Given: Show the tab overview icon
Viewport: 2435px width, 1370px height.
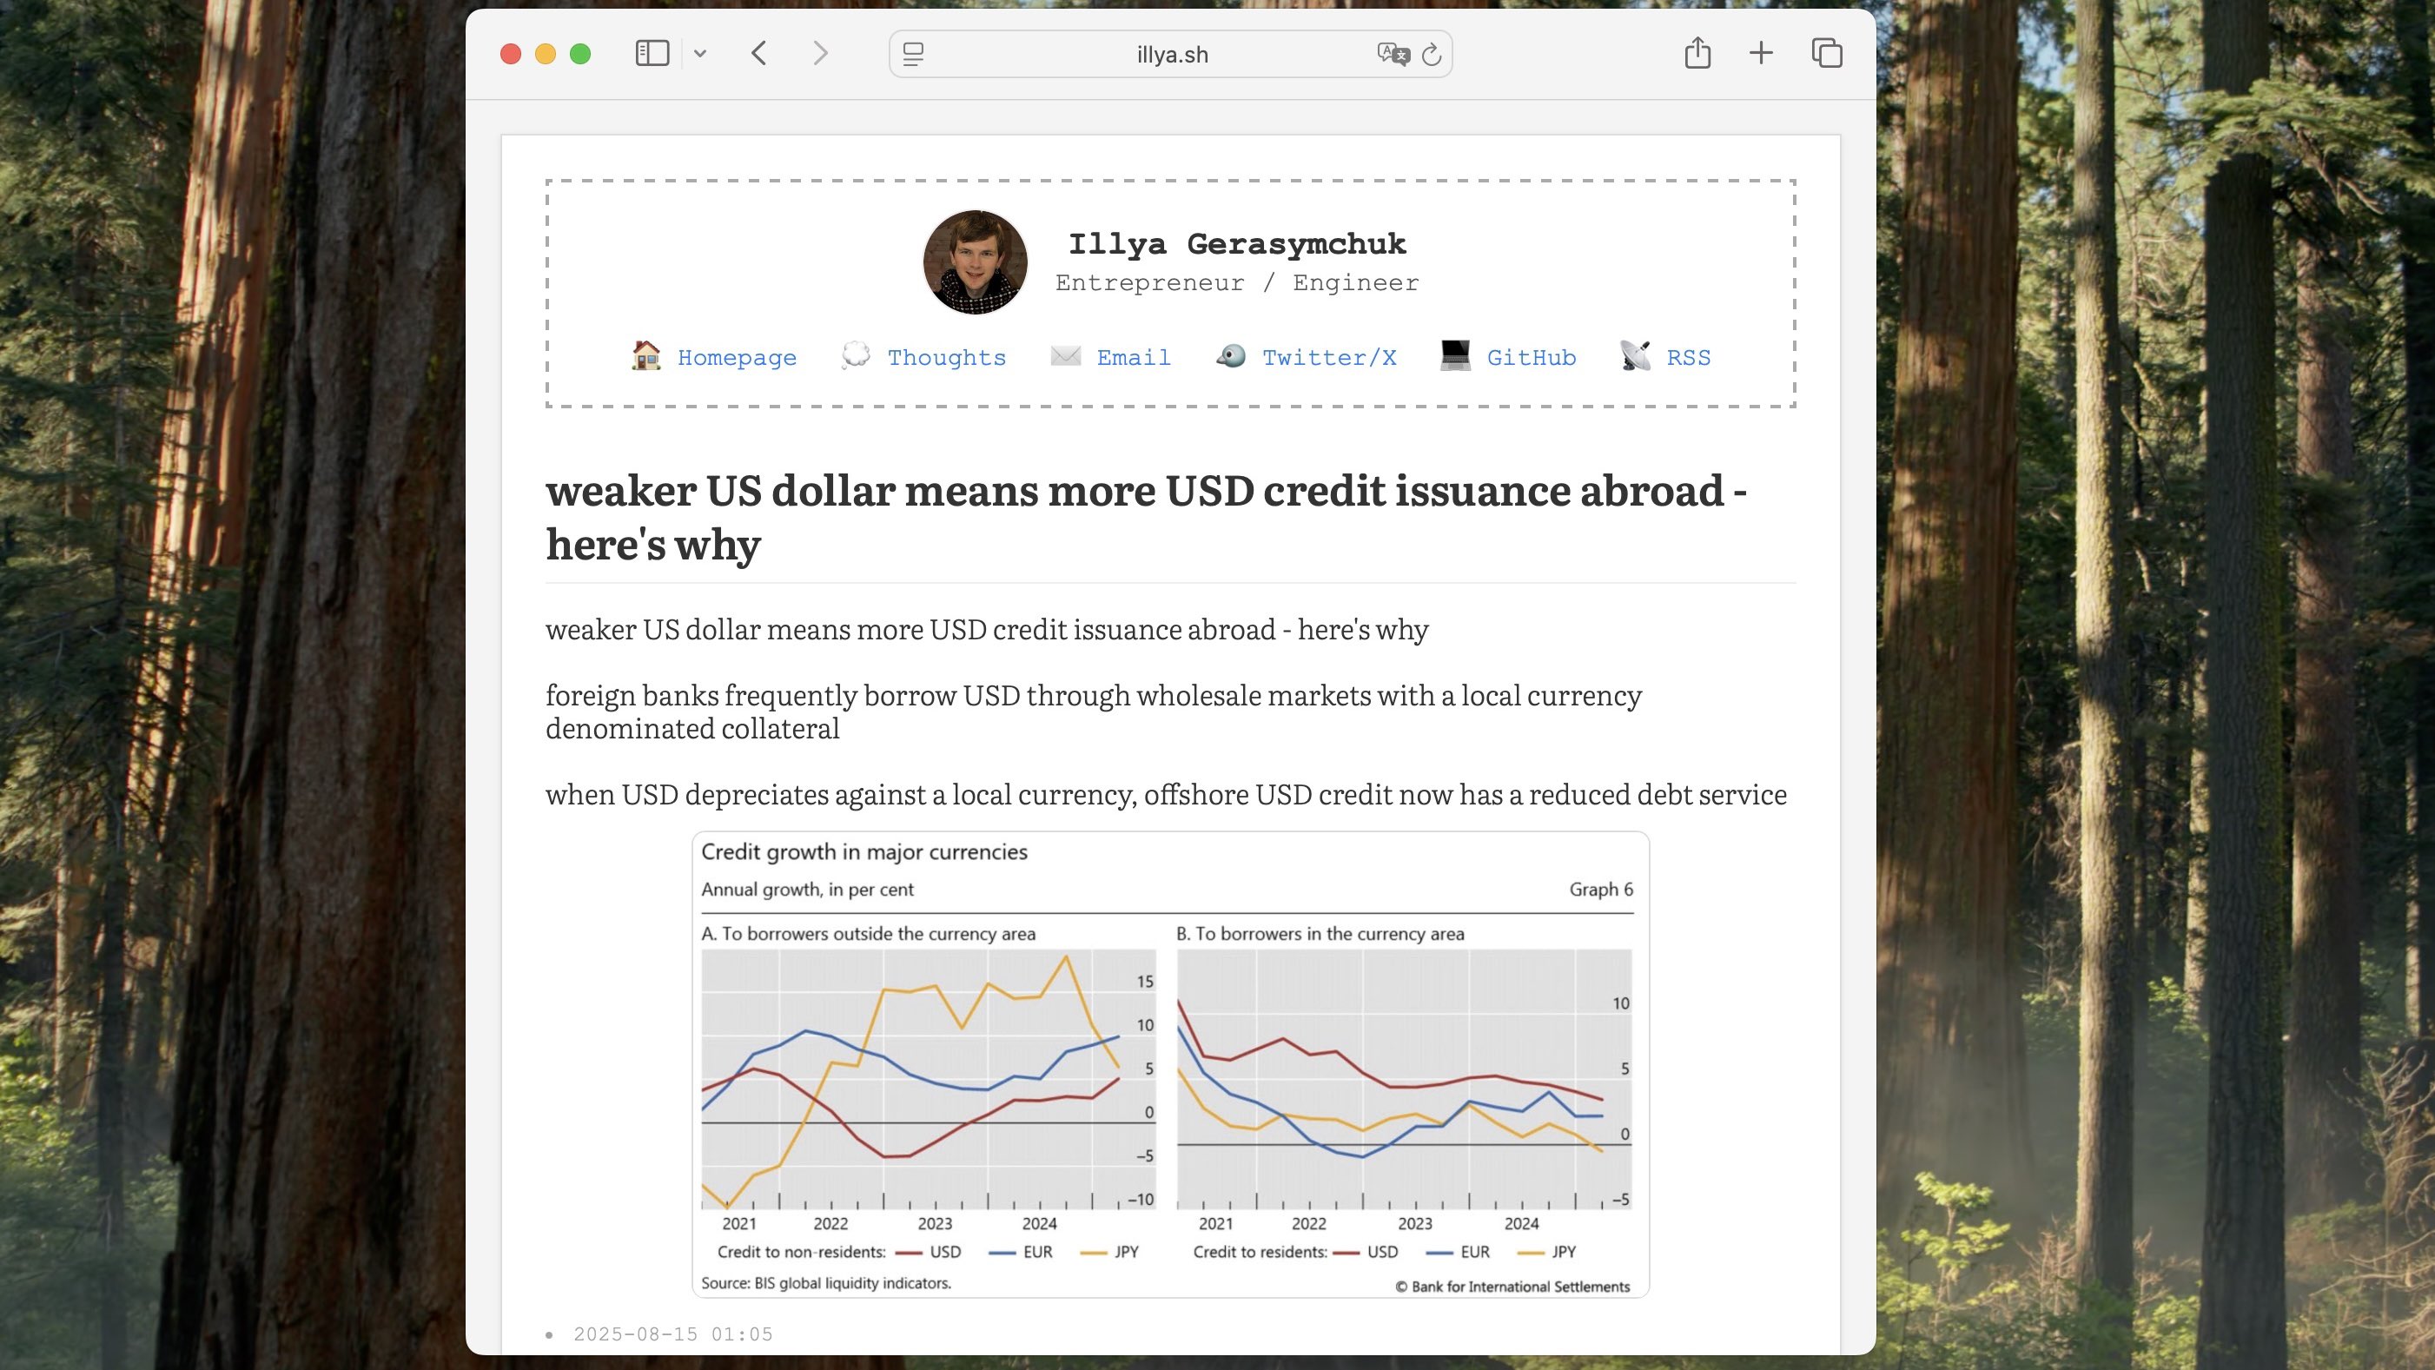Looking at the screenshot, I should point(1826,53).
